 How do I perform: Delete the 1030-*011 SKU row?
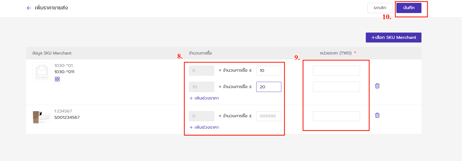(x=377, y=86)
